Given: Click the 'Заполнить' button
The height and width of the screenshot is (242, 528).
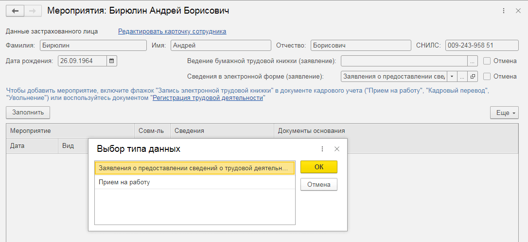Looking at the screenshot, I should 28,113.
